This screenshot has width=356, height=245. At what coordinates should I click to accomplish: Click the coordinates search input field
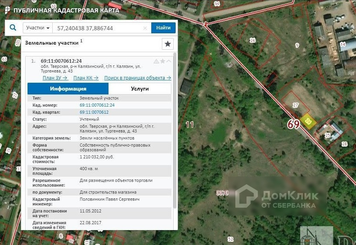[97, 28]
